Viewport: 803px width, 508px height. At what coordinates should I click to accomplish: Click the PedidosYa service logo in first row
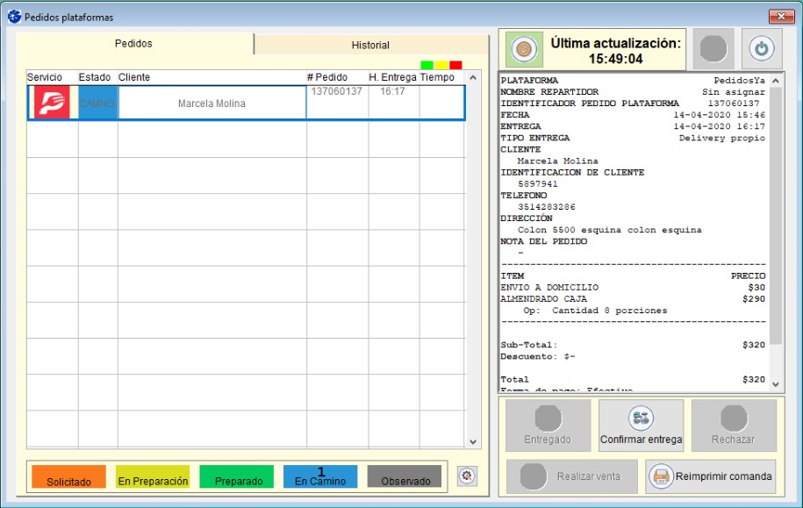tap(52, 103)
